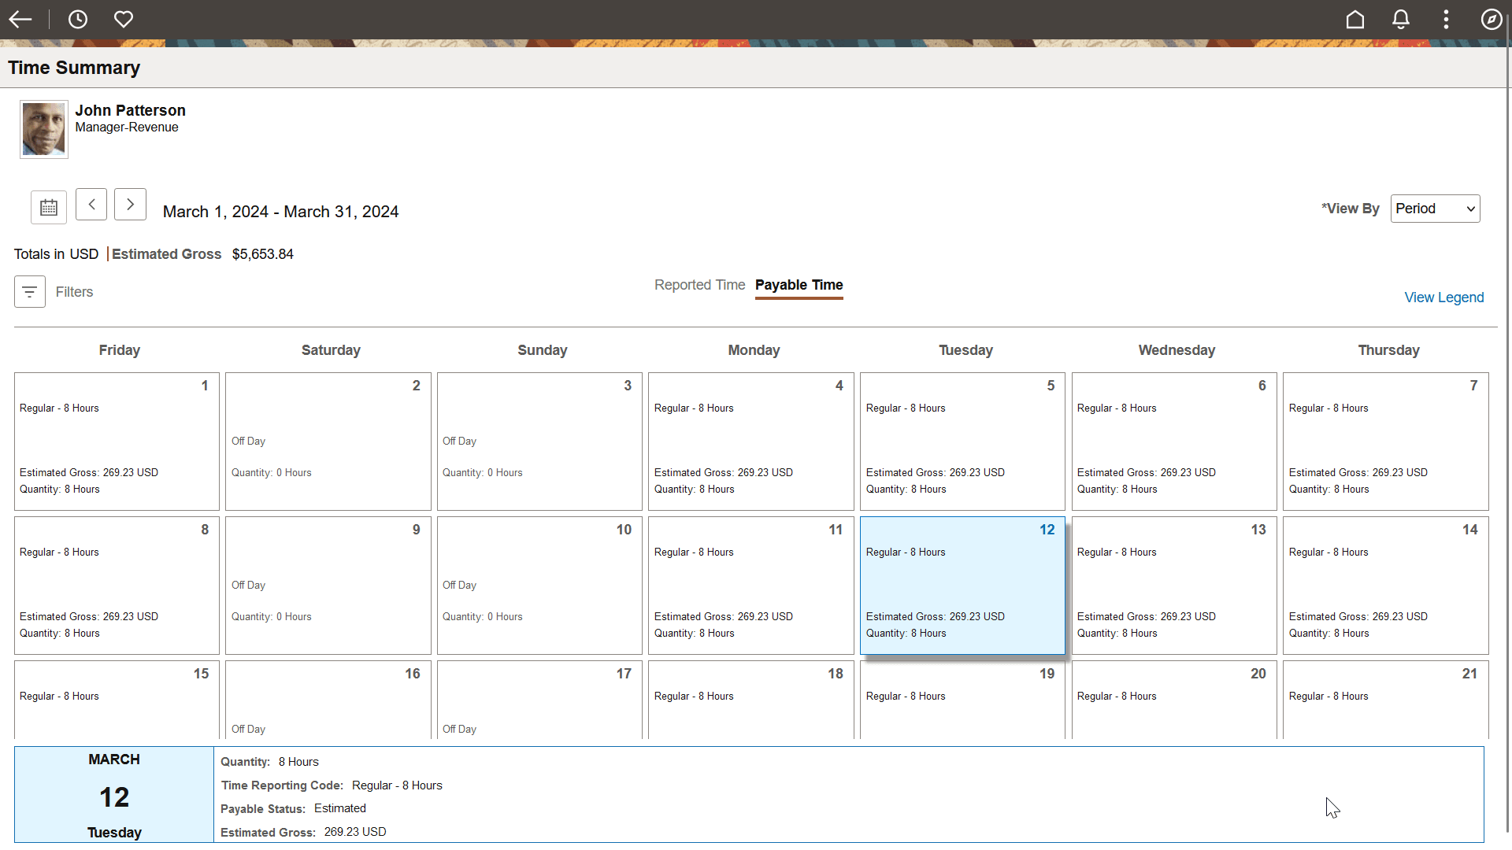This screenshot has height=850, width=1512.
Task: Open the Filters panel icon
Action: (29, 291)
